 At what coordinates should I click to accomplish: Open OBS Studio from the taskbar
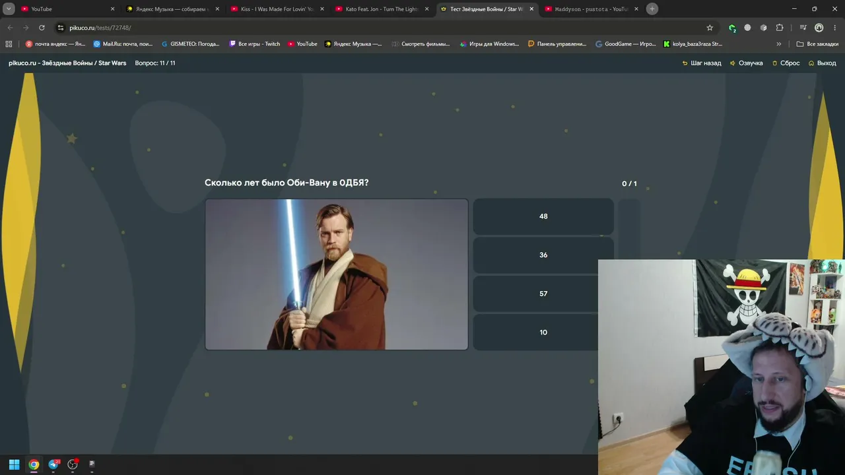click(x=73, y=464)
